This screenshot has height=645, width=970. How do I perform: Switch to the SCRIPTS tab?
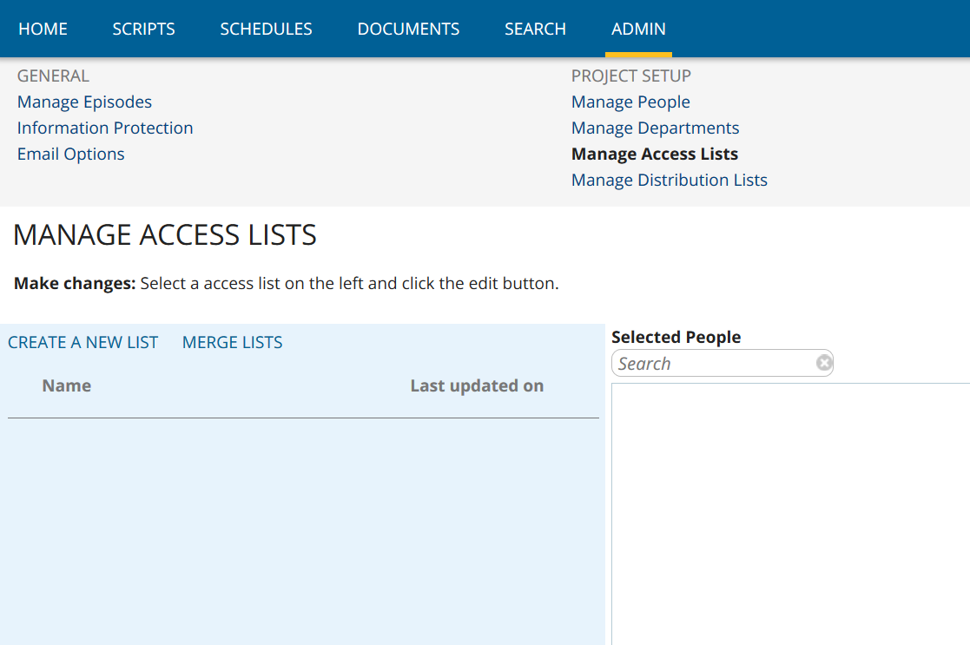click(143, 29)
